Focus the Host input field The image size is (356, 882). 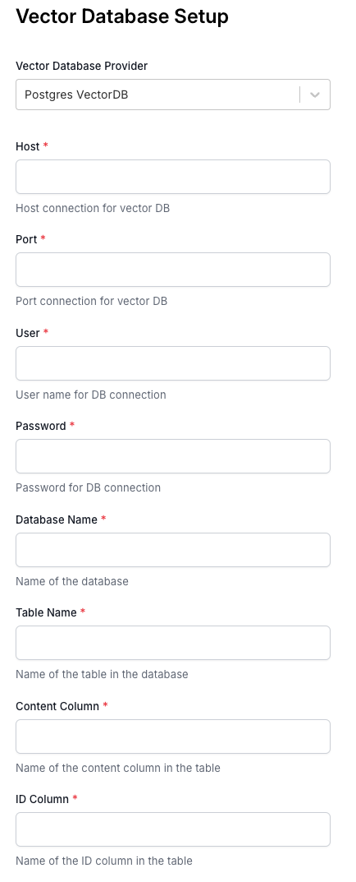coord(173,177)
